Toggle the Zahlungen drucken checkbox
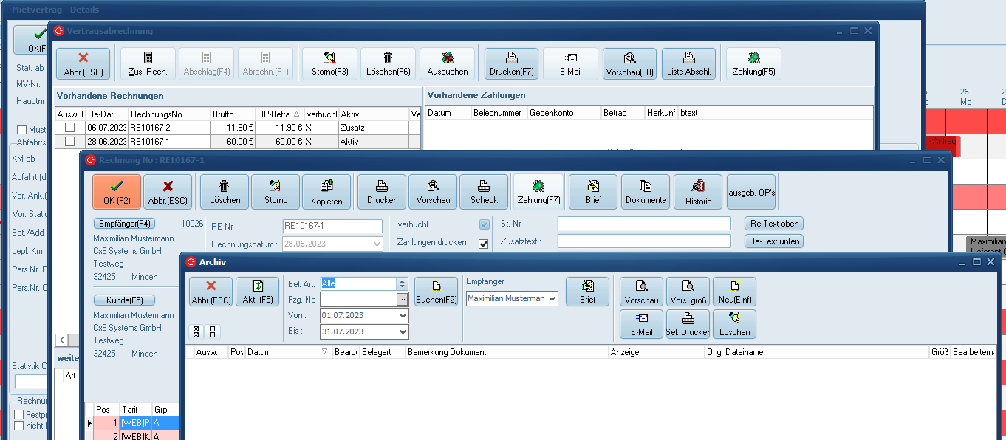The width and height of the screenshot is (1006, 440). coord(484,244)
